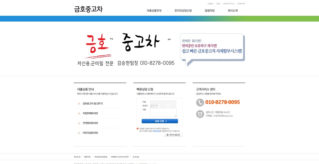This screenshot has height=164, width=319.
Task: Click the alarm clock icon by 업무시간
Action: coord(200,114)
